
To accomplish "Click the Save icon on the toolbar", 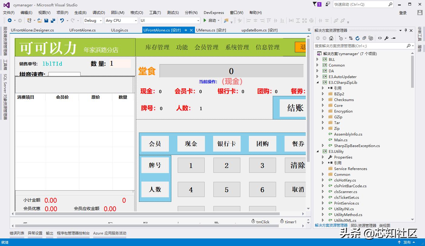I will pyautogui.click(x=47, y=20).
